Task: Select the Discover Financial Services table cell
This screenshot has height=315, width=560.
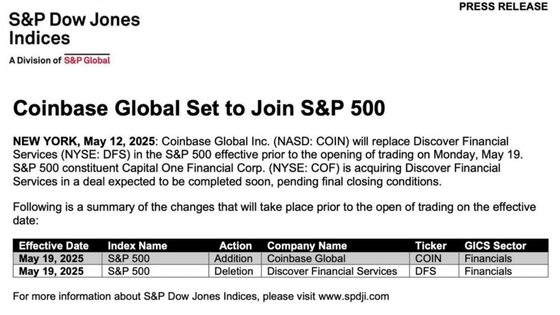Action: [332, 271]
